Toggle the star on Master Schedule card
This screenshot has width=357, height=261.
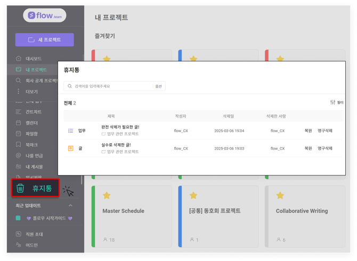pos(106,195)
